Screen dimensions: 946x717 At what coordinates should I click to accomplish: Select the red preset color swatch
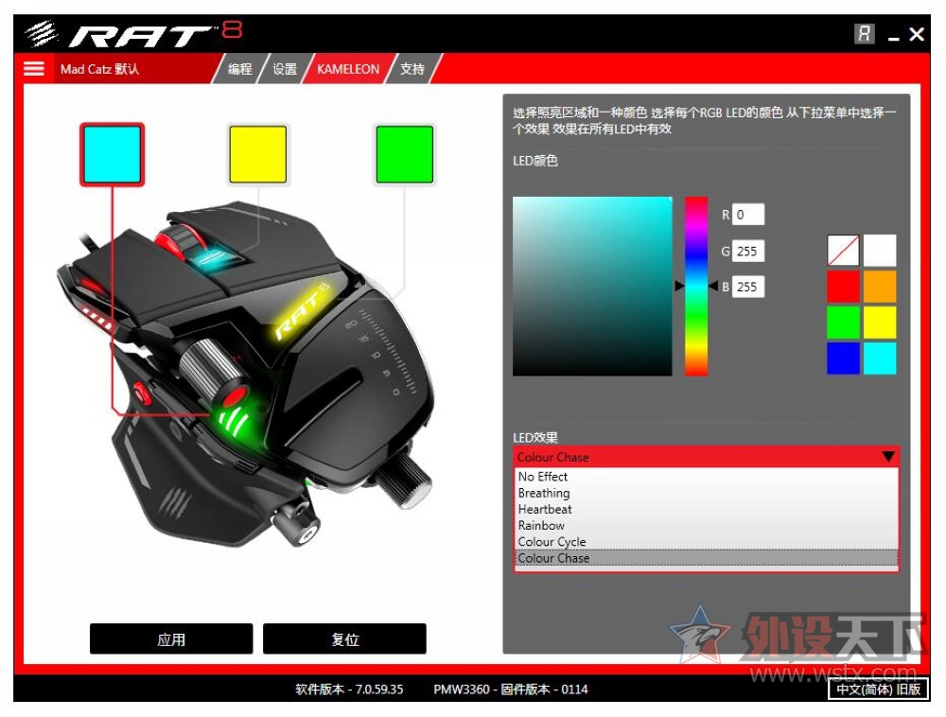843,286
